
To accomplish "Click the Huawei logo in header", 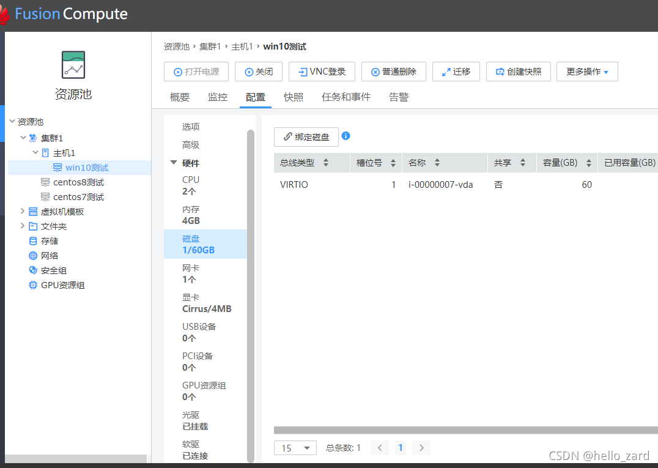I will click(4, 15).
